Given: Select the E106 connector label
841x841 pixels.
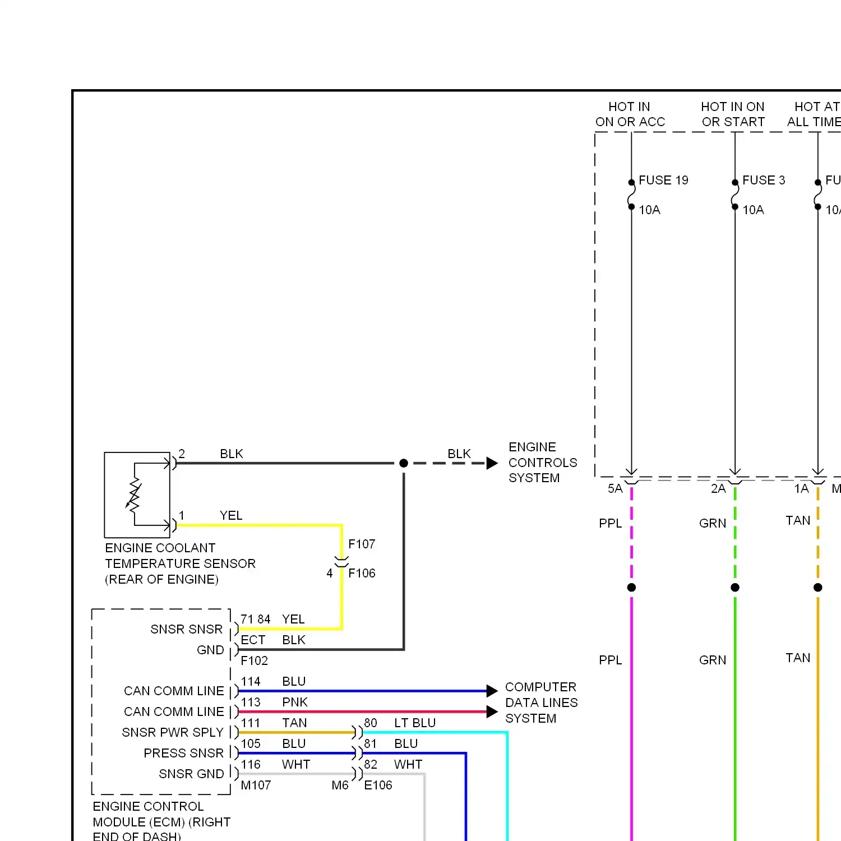Looking at the screenshot, I should tap(378, 785).
